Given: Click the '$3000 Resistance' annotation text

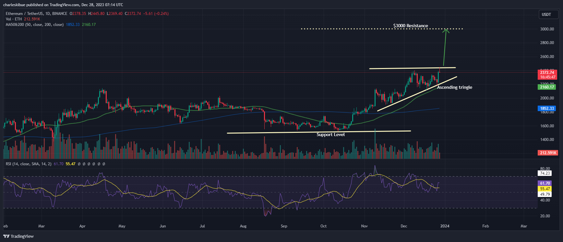Looking at the screenshot, I should [x=411, y=26].
